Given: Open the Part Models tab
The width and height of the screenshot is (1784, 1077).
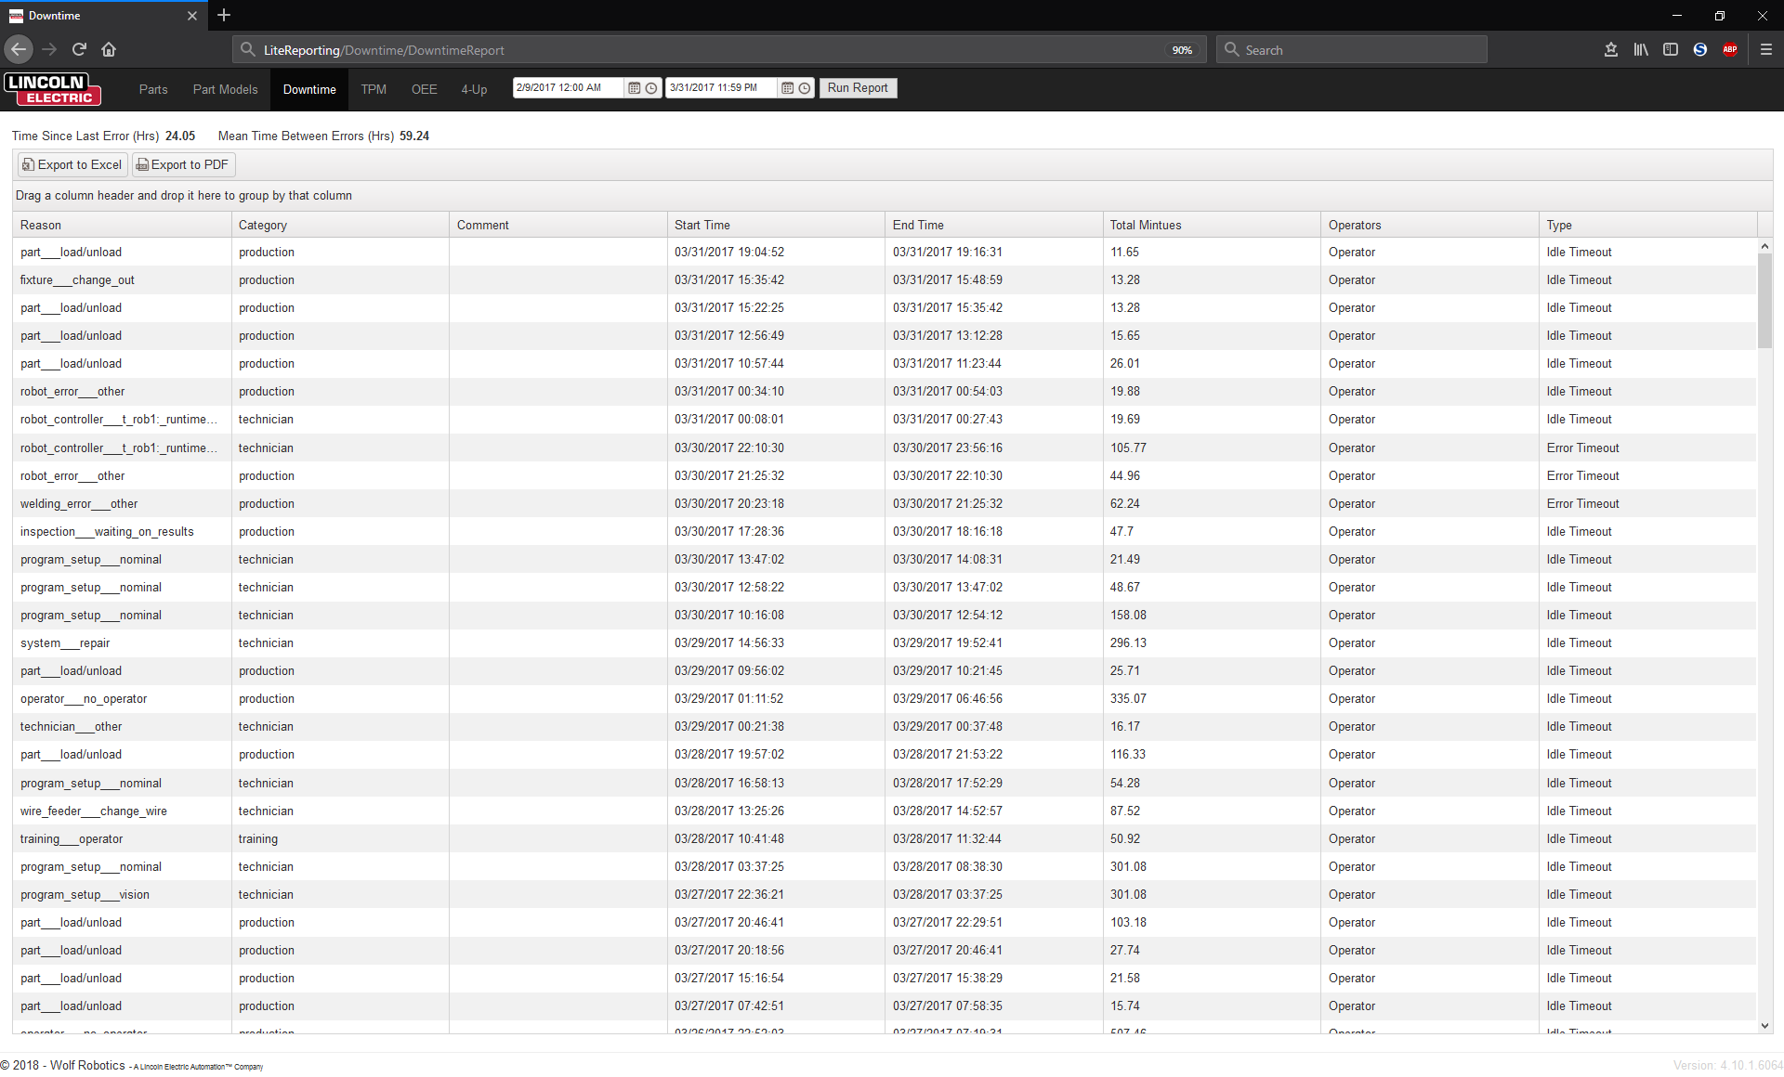Looking at the screenshot, I should click(225, 90).
